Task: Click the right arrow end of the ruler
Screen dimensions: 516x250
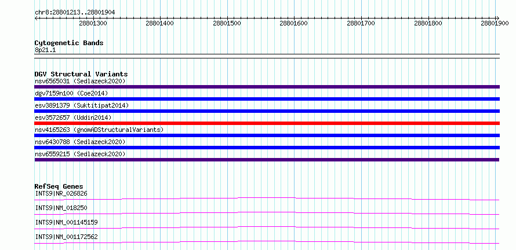Action: click(498, 18)
